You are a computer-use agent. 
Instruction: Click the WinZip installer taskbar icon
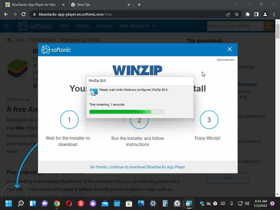[x=189, y=203]
